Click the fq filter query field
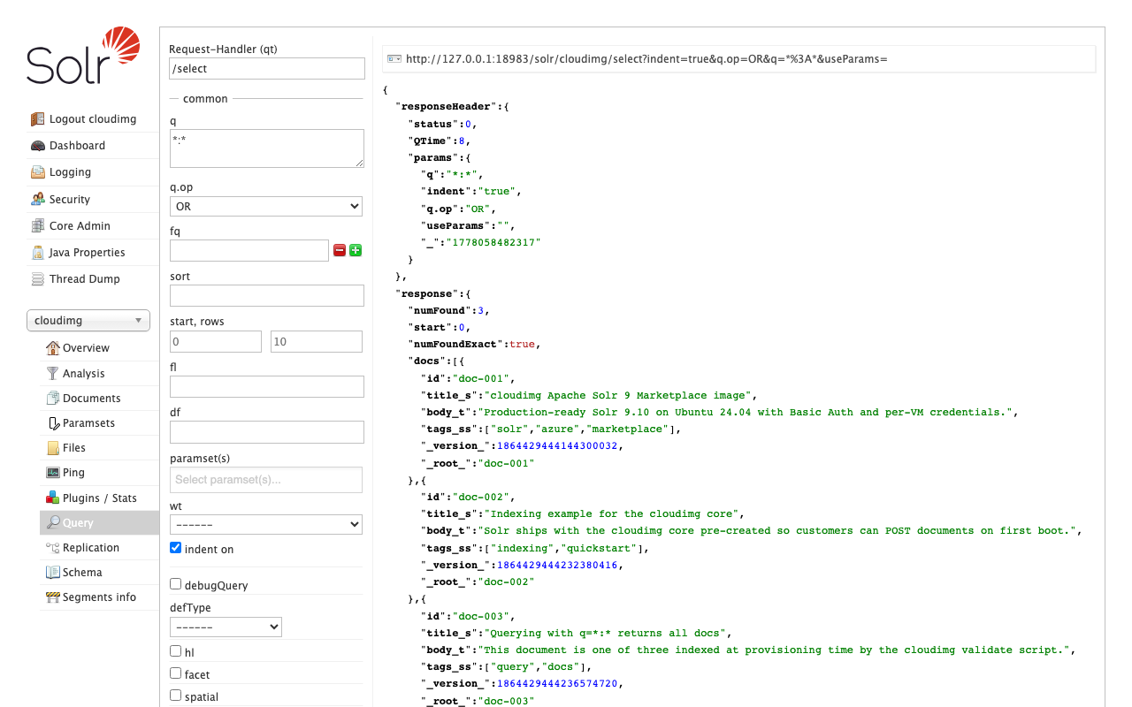This screenshot has height=707, width=1132. tap(249, 250)
